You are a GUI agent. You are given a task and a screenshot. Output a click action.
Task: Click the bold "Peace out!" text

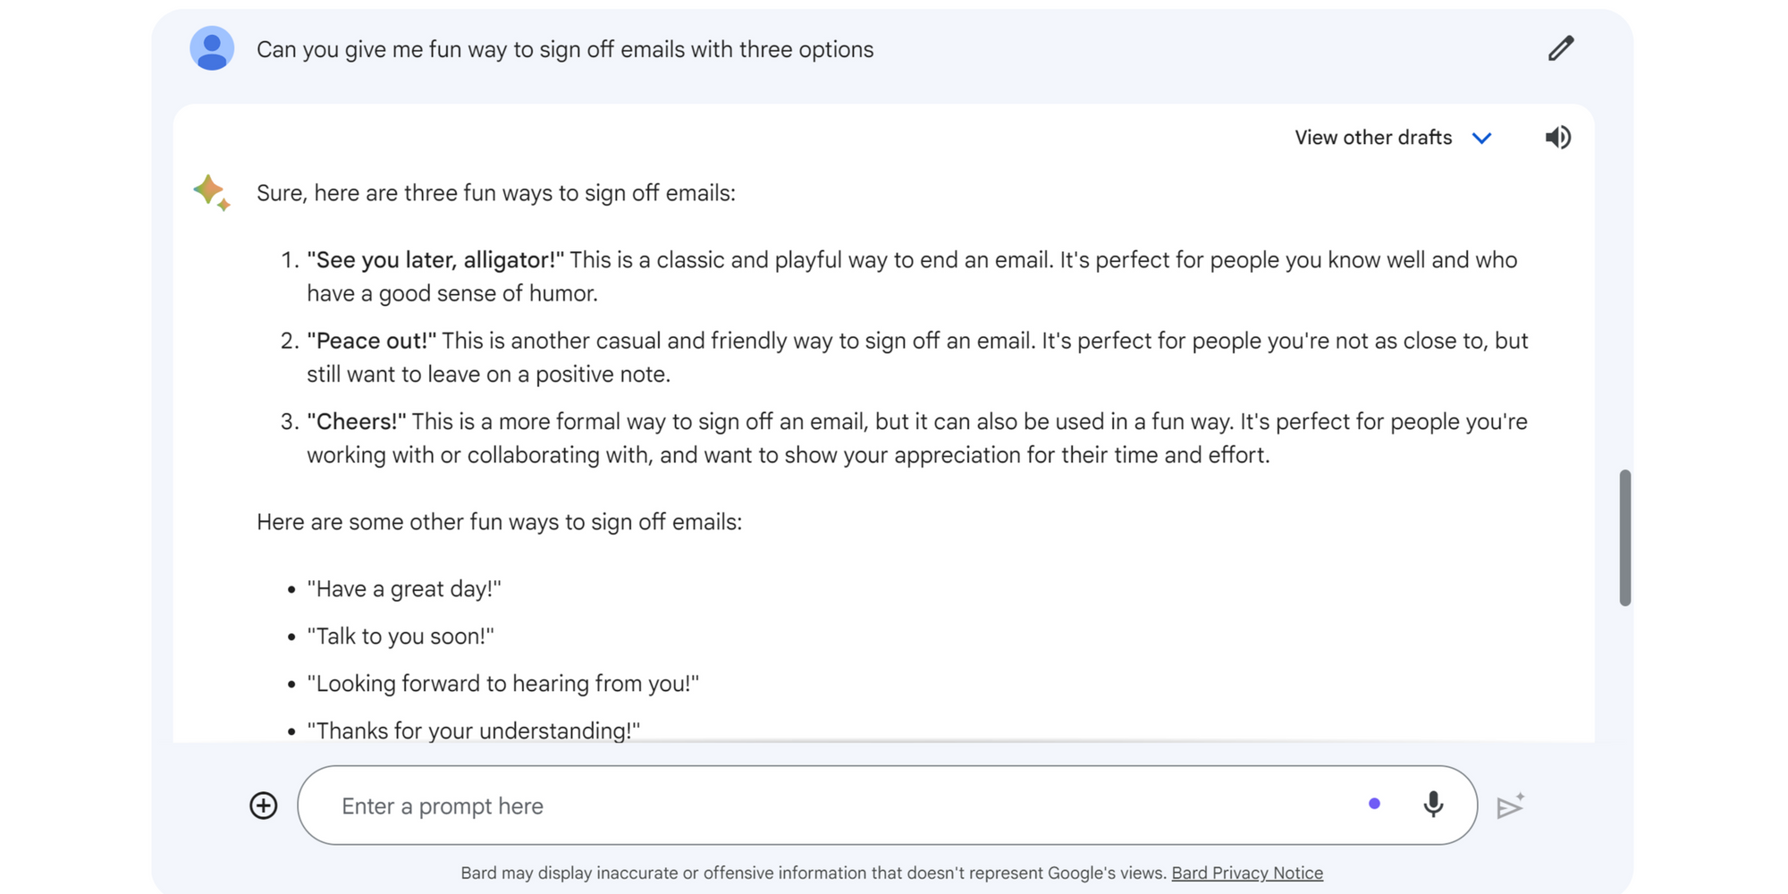pyautogui.click(x=372, y=341)
